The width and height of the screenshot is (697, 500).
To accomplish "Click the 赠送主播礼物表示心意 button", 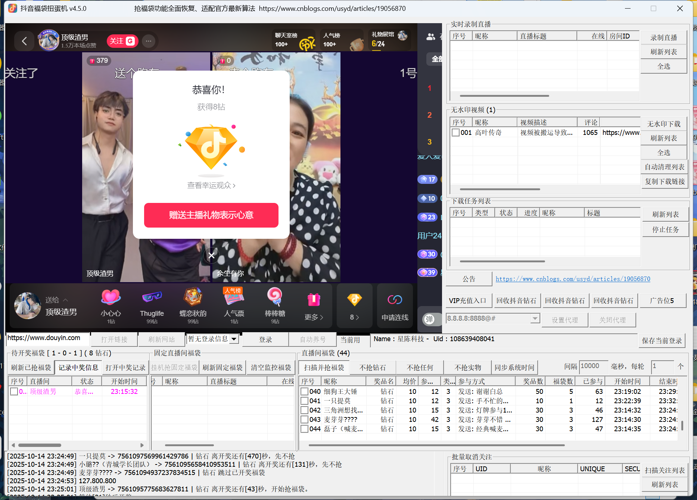I will (211, 215).
